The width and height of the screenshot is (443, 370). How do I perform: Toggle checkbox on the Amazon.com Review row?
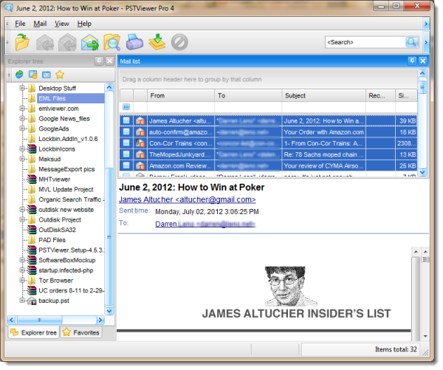[126, 165]
